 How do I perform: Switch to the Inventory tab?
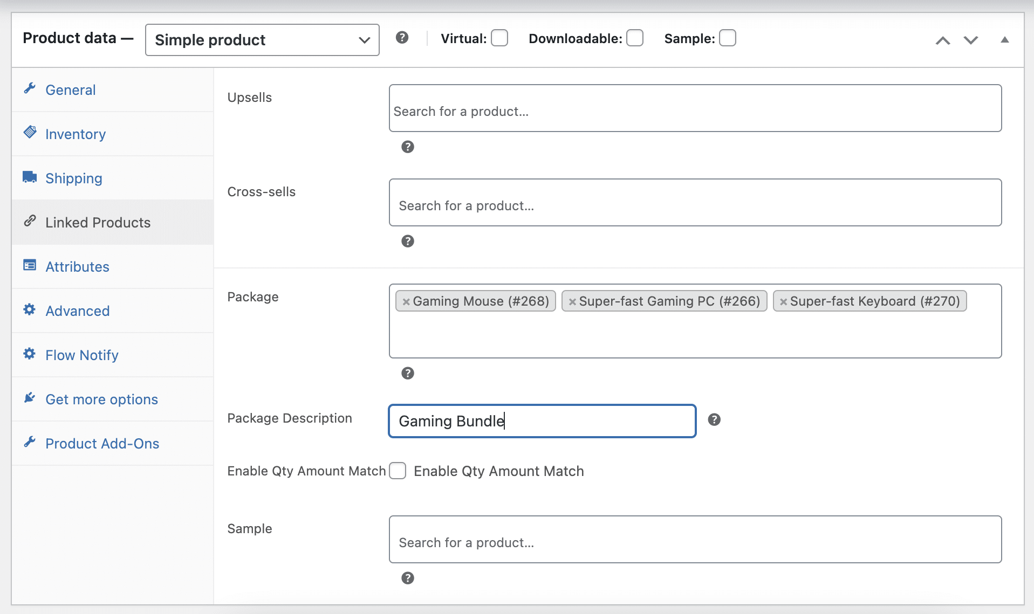[75, 134]
